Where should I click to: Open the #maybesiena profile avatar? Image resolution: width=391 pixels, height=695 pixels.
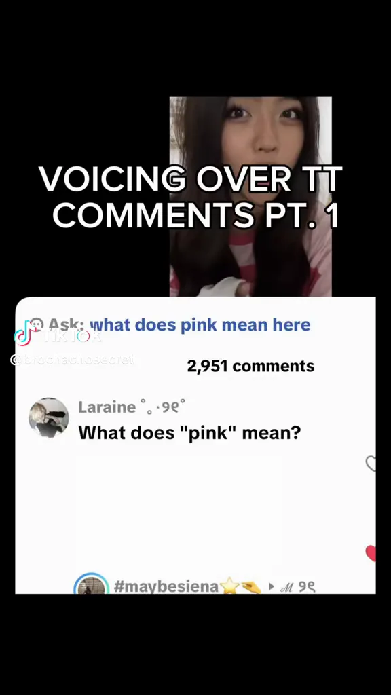92,583
